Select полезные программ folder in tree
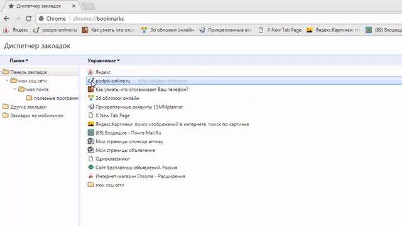This screenshot has width=402, height=226. tap(56, 98)
